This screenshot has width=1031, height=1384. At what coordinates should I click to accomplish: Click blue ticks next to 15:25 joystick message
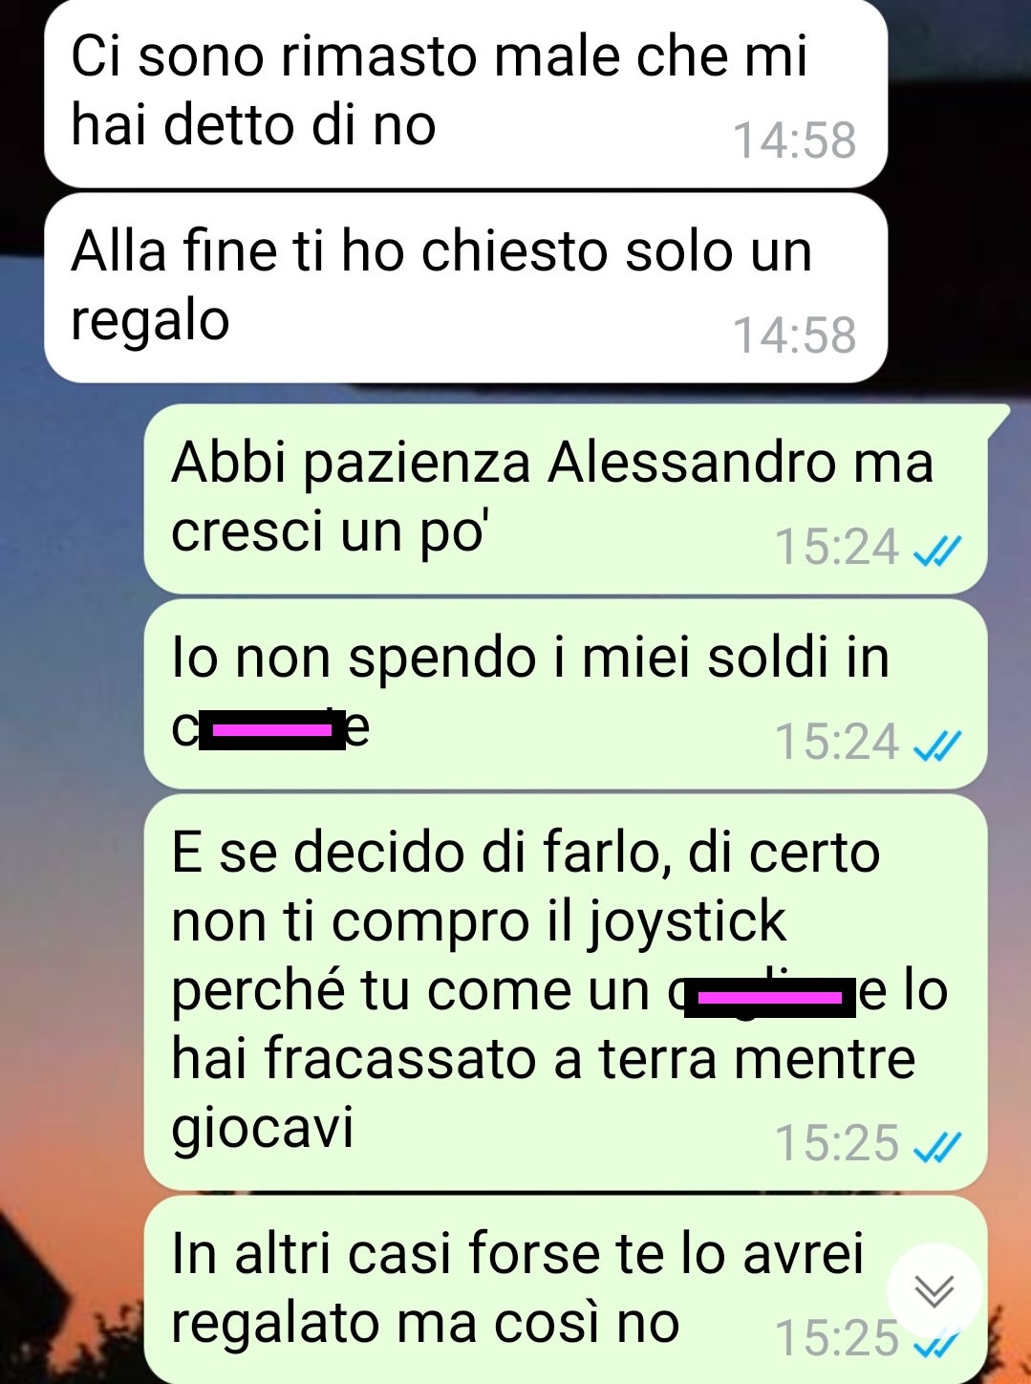click(936, 1145)
